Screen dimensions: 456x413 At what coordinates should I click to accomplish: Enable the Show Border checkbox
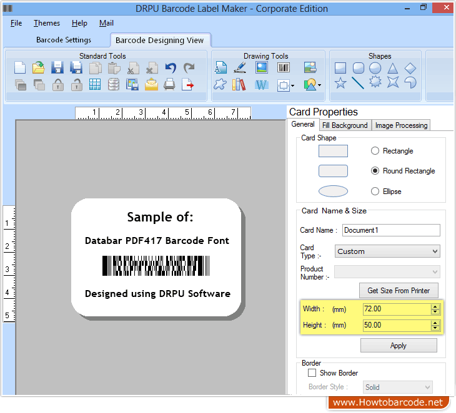[312, 372]
